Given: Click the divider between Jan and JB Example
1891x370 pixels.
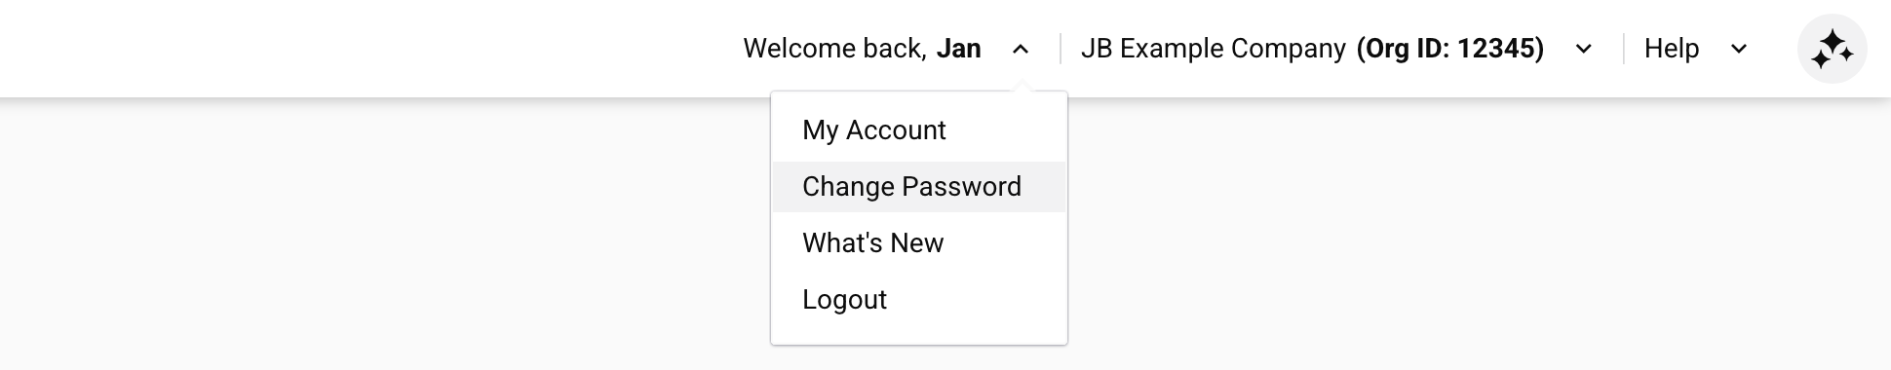Looking at the screenshot, I should click(x=1061, y=49).
